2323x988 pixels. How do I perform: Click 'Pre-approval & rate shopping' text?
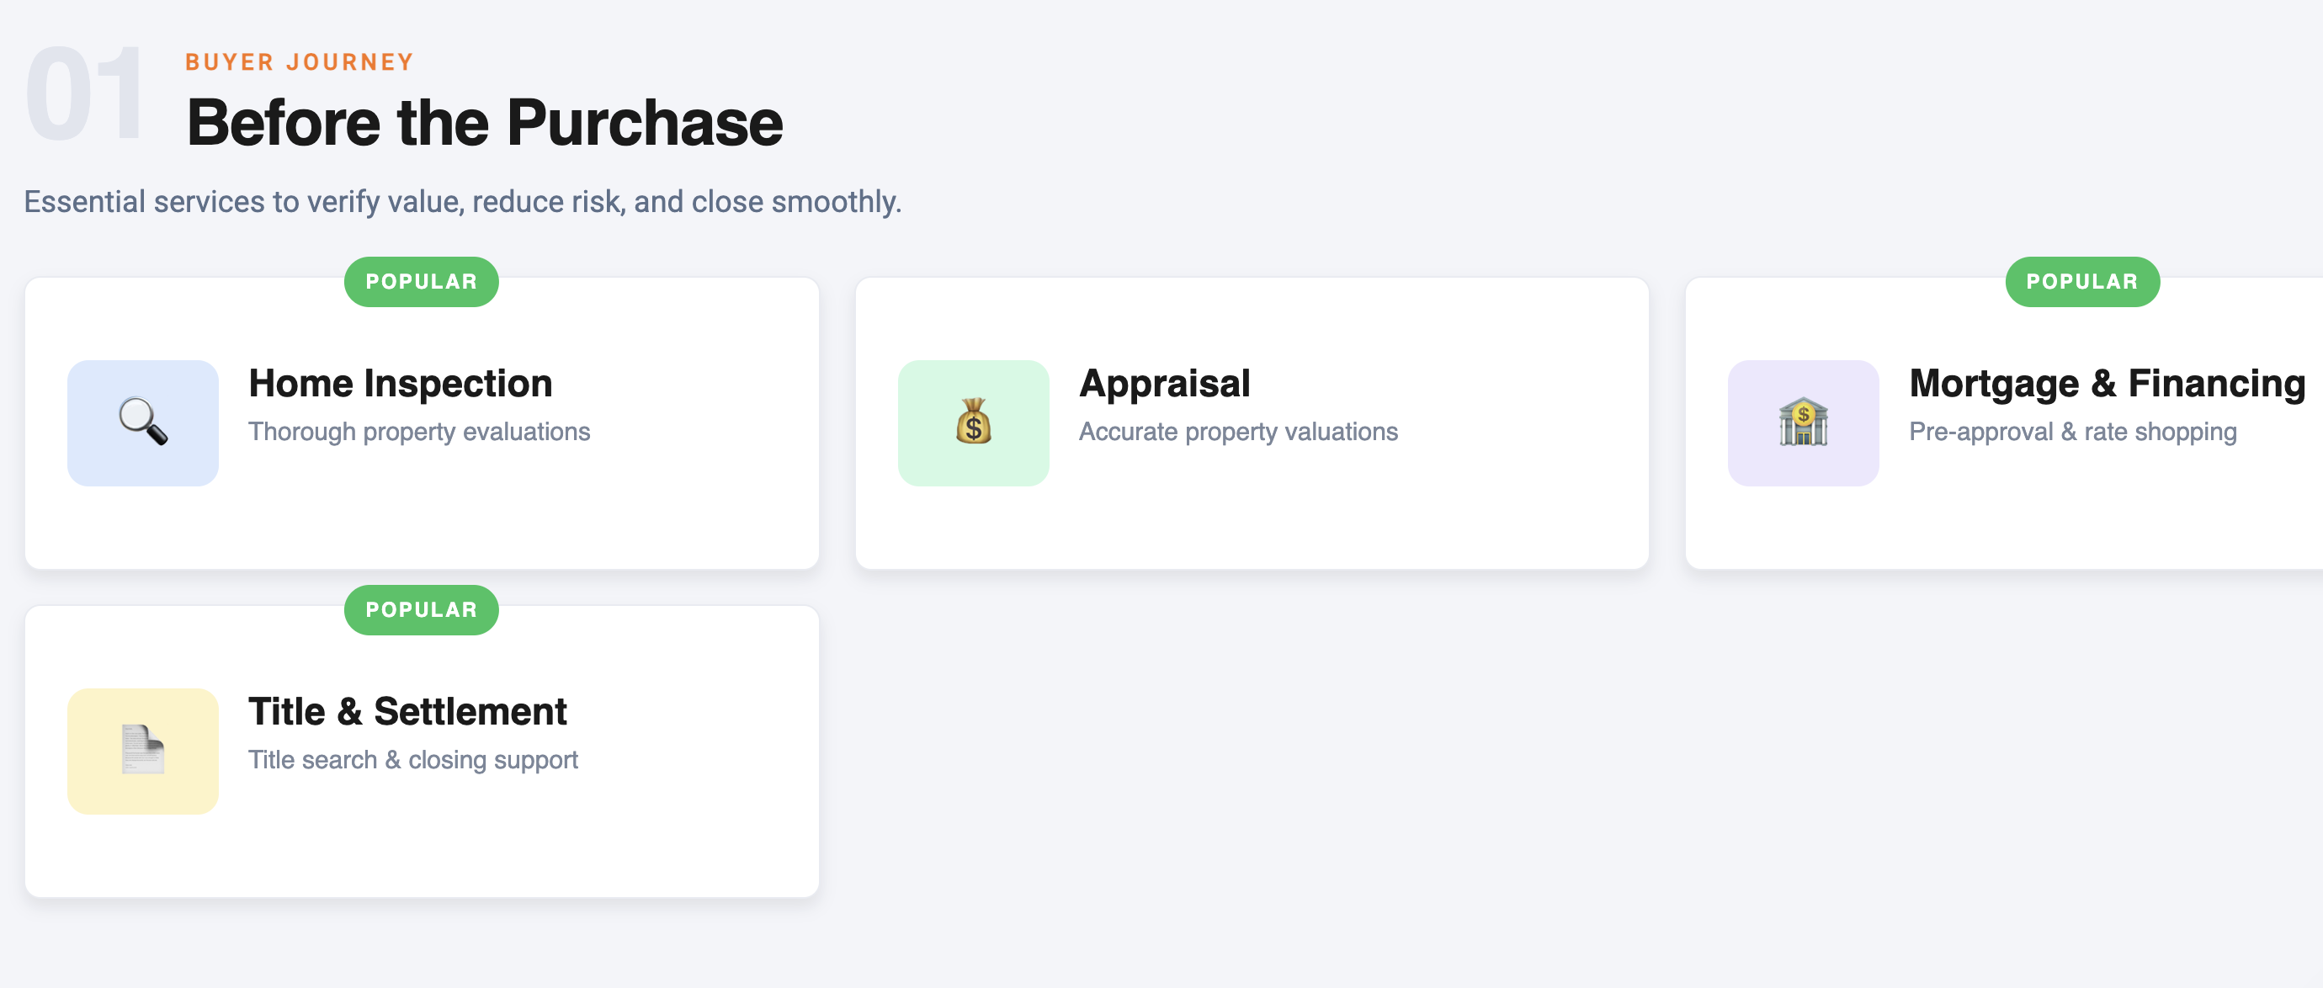[2072, 432]
